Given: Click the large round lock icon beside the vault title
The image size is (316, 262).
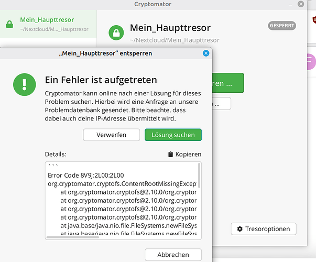Looking at the screenshot, I should pyautogui.click(x=116, y=32).
